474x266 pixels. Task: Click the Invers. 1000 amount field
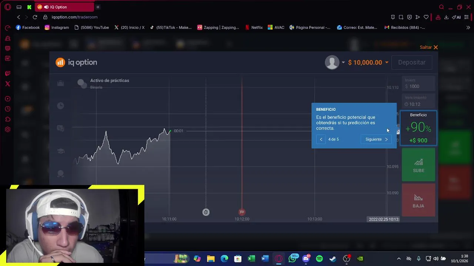(x=418, y=83)
